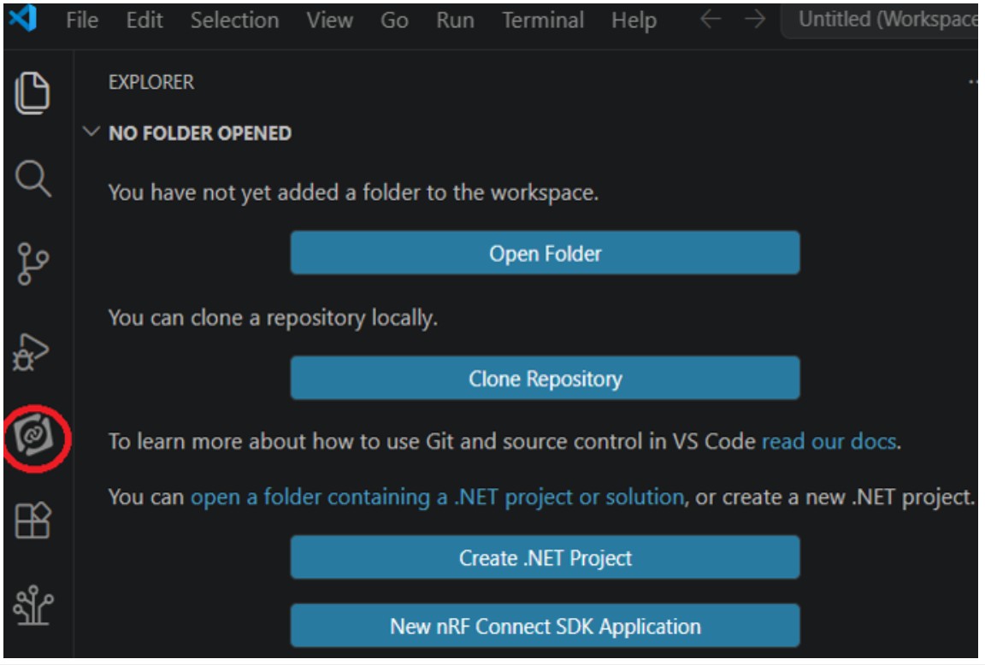Open the Selection menu

(x=235, y=21)
